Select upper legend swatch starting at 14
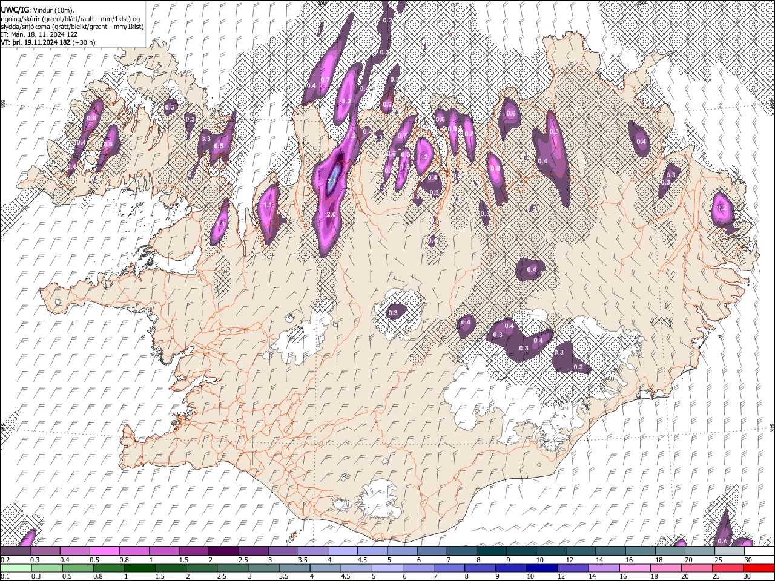This screenshot has height=581, width=775. click(x=610, y=551)
